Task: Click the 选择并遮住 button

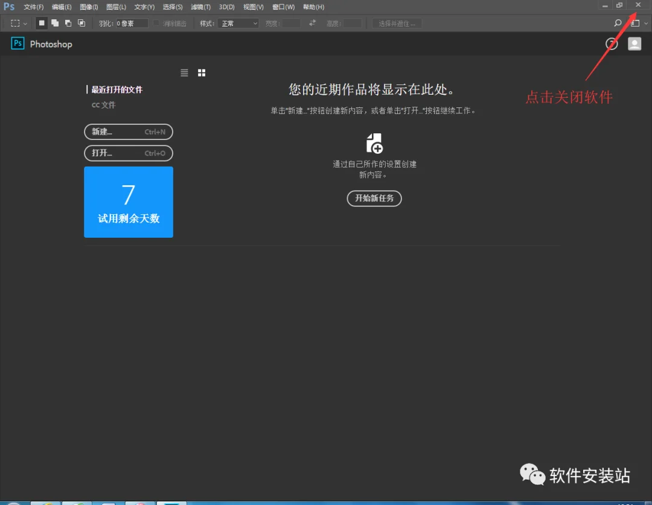Action: click(397, 24)
